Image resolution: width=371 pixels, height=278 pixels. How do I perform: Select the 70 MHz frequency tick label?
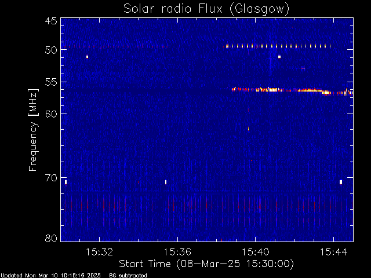click(x=51, y=178)
